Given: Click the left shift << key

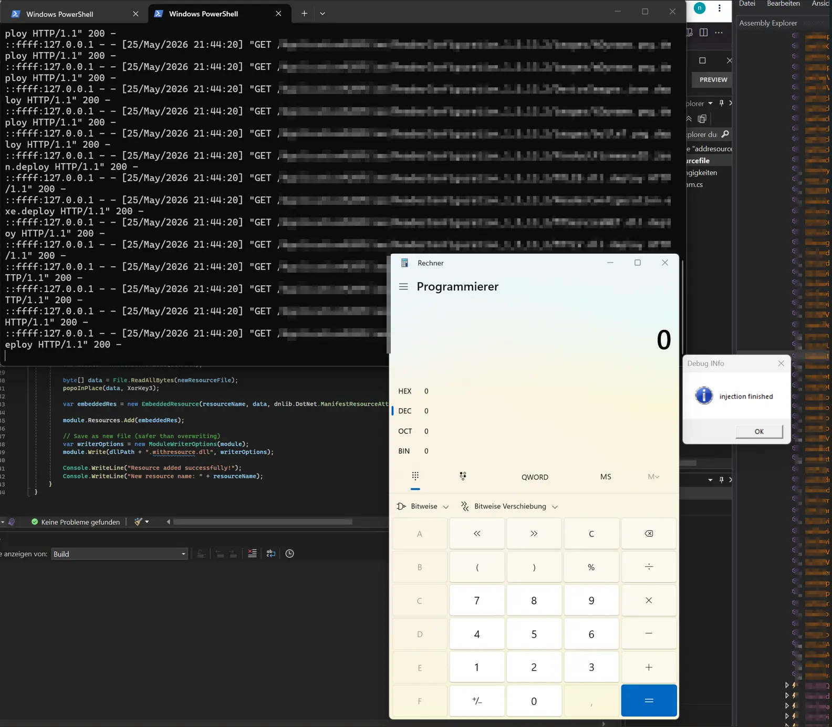Looking at the screenshot, I should [x=477, y=534].
